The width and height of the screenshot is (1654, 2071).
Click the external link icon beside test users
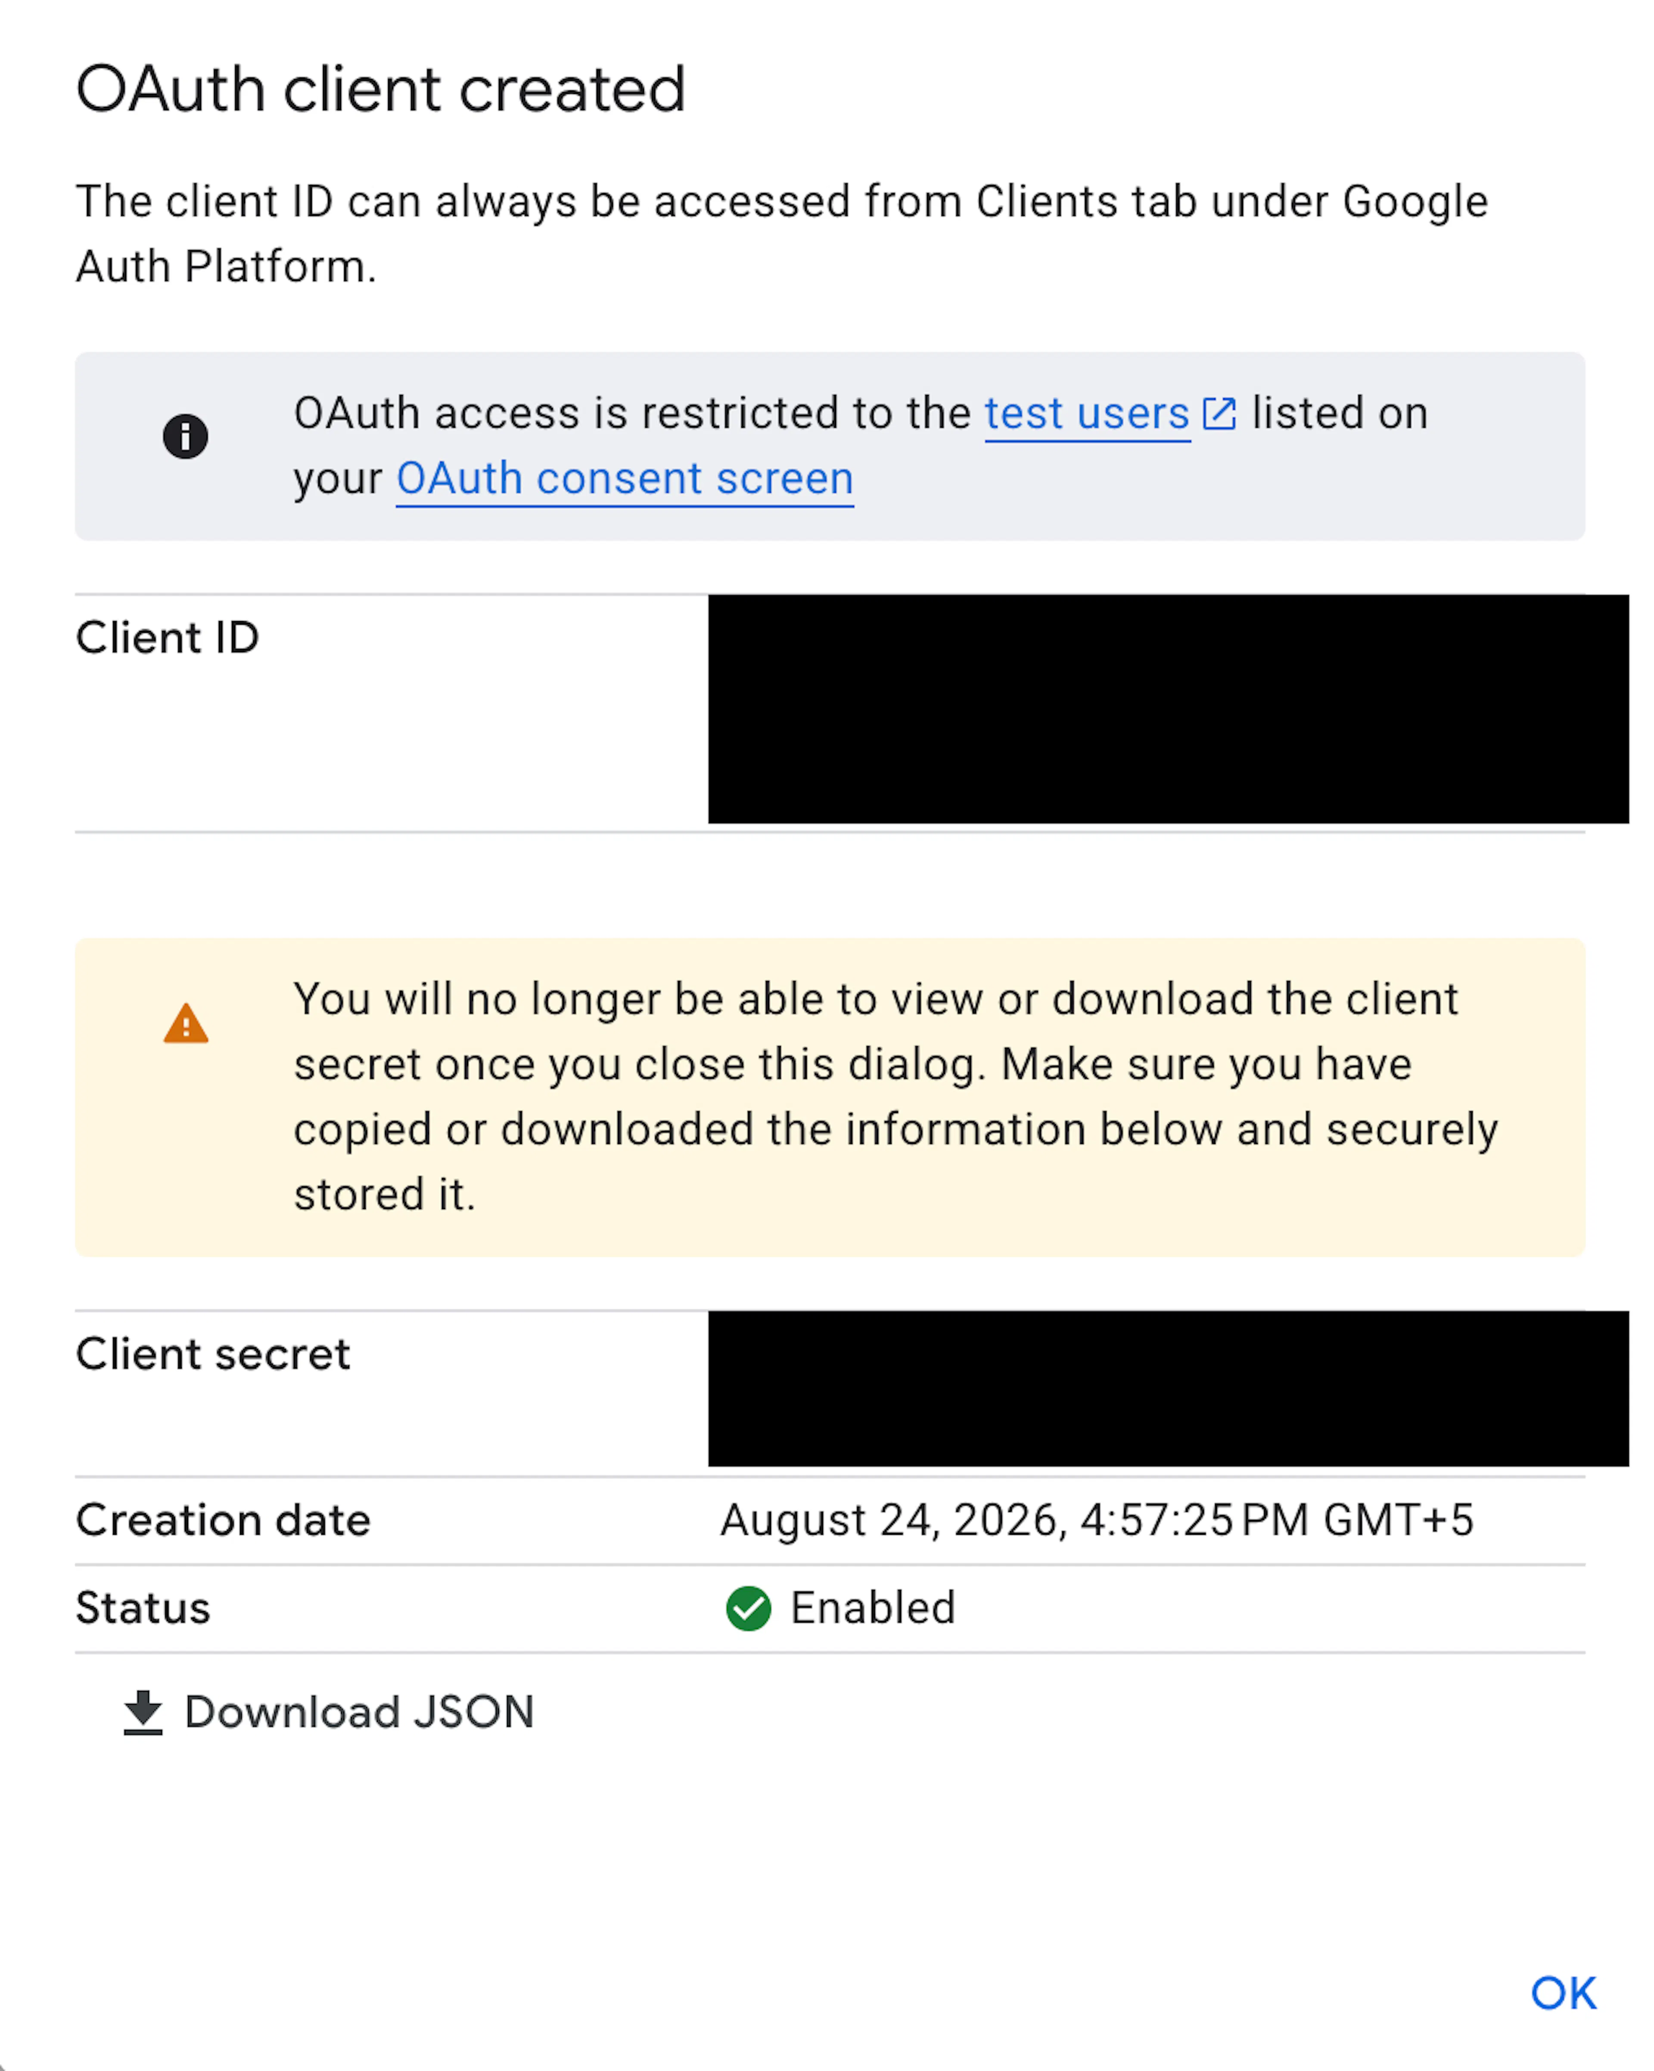pos(1219,413)
